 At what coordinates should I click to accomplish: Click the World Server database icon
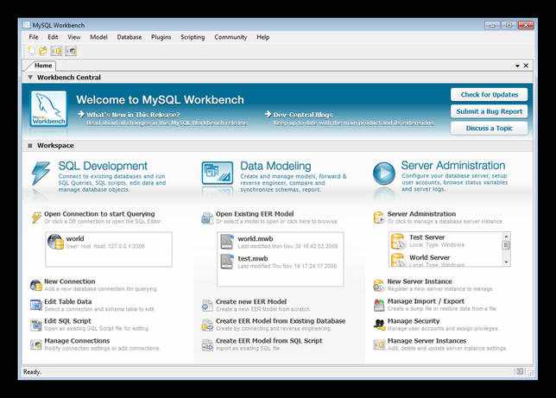pyautogui.click(x=398, y=260)
